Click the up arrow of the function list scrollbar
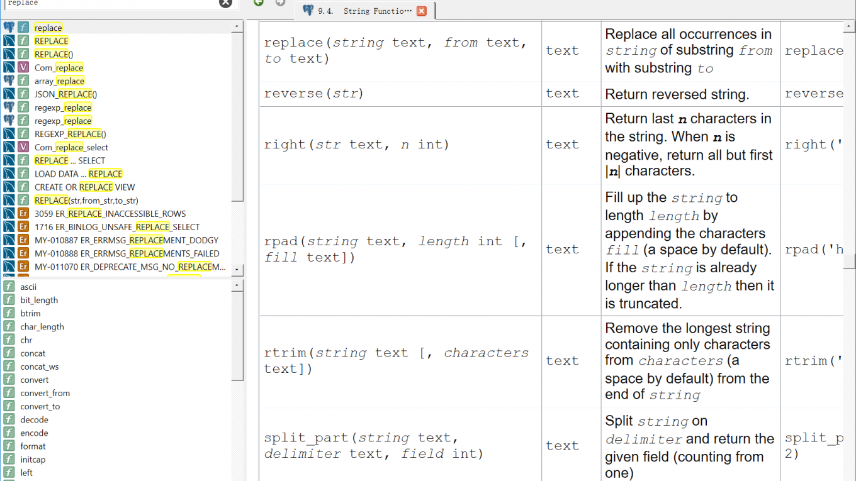This screenshot has height=481, width=856. pyautogui.click(x=237, y=285)
